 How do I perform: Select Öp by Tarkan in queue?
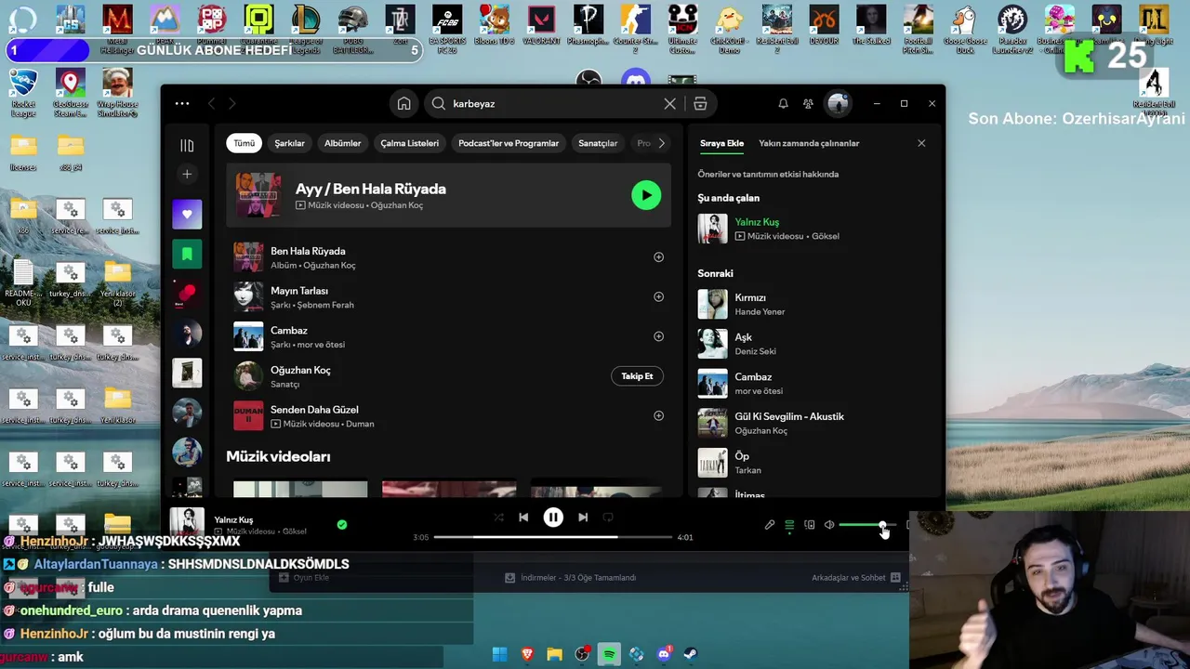click(813, 462)
